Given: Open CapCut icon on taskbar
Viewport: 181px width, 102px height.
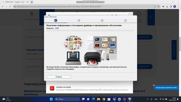Looking at the screenshot, I should (119, 99).
